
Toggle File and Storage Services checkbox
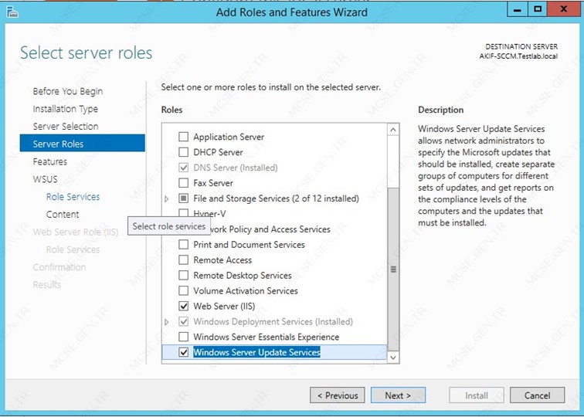[183, 198]
